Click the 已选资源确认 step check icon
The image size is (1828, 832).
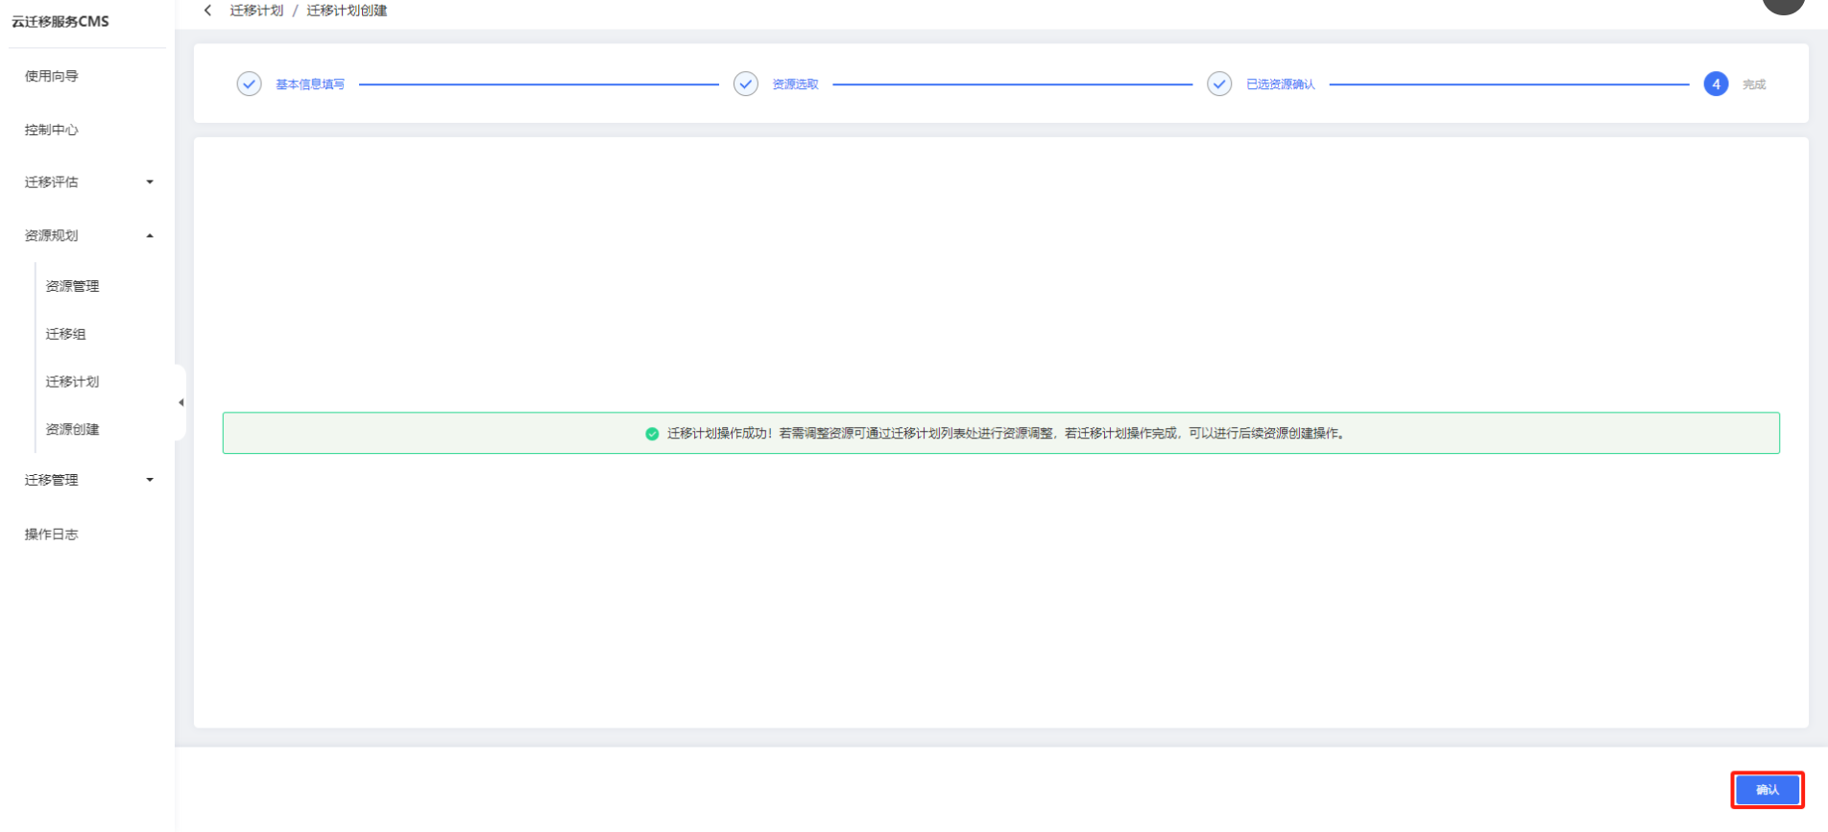pos(1219,84)
